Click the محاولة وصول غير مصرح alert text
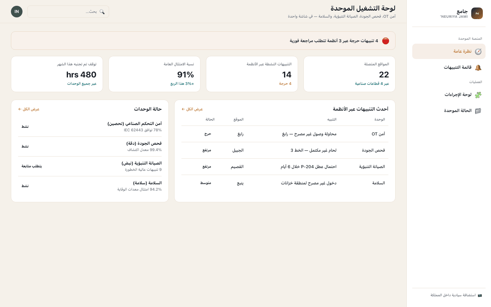The height and width of the screenshot is (307, 491). point(309,134)
